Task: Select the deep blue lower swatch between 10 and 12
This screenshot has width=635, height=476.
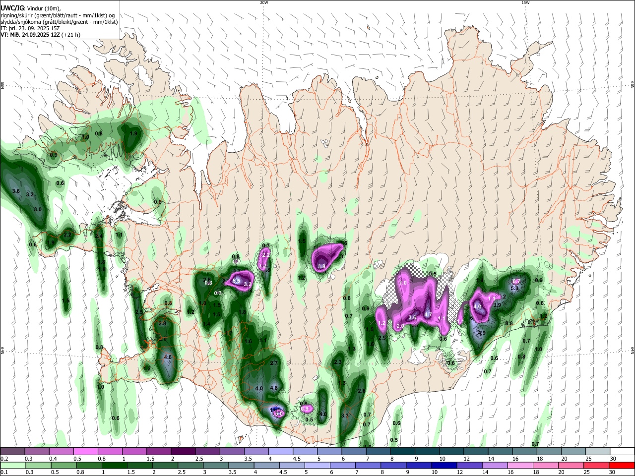Action: pyautogui.click(x=444, y=465)
